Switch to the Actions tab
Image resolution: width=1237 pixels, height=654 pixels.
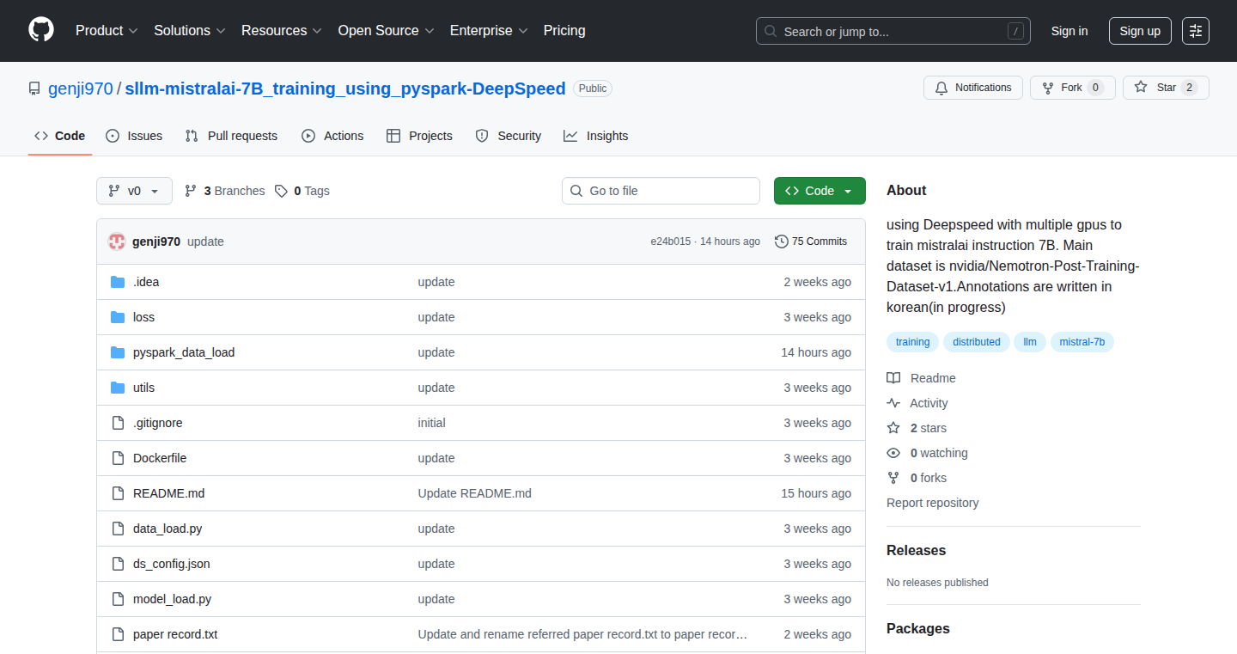point(333,136)
